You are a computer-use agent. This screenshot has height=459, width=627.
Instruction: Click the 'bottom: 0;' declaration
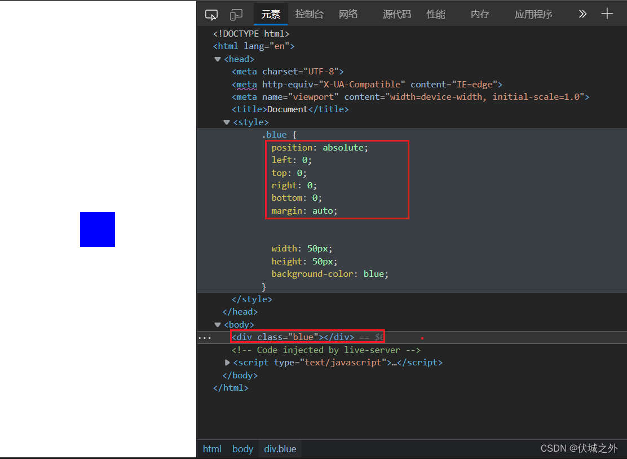297,198
